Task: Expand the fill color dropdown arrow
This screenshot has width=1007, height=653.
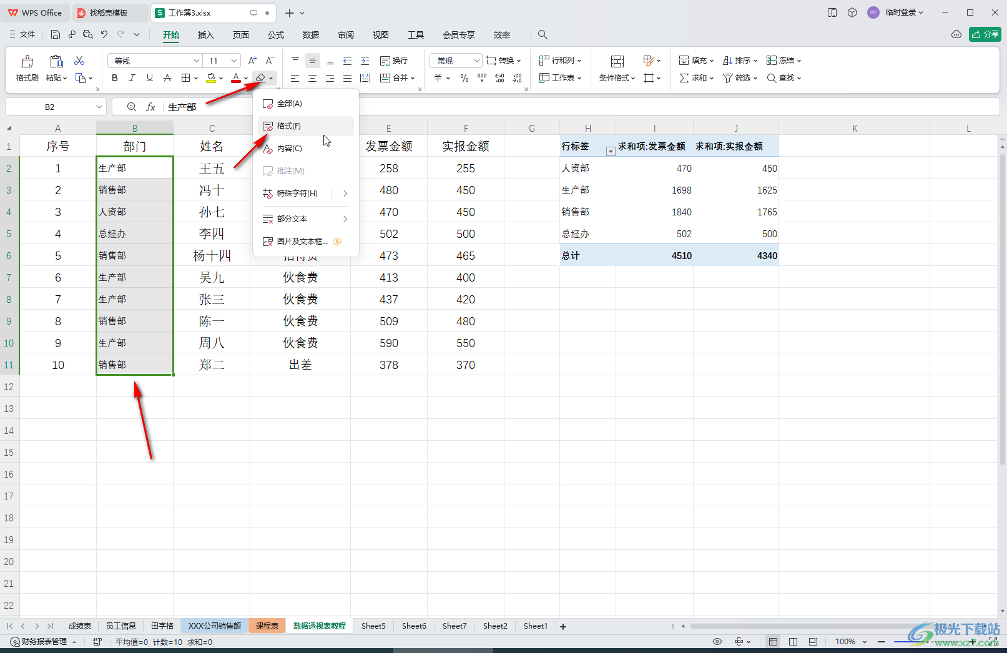Action: pyautogui.click(x=221, y=79)
